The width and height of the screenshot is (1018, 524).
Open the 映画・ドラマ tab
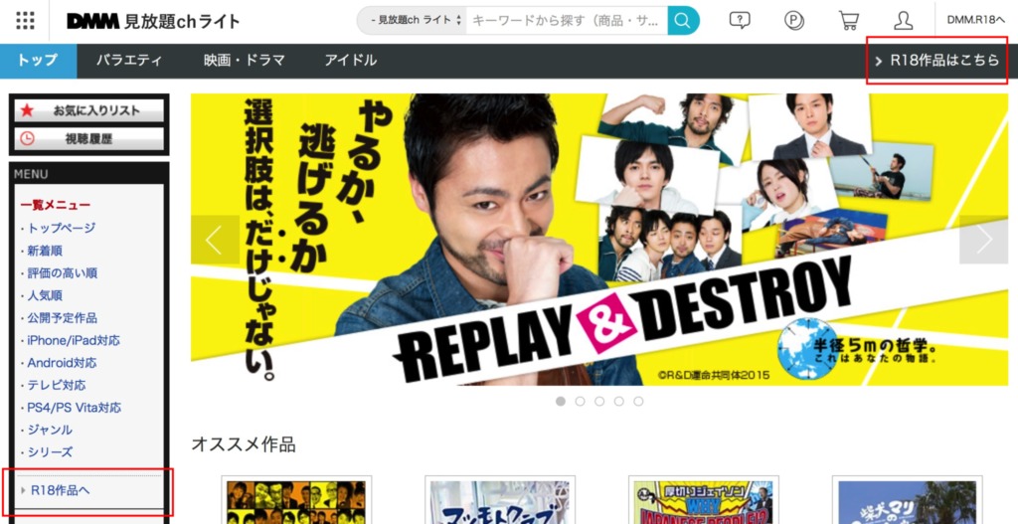[x=245, y=61]
